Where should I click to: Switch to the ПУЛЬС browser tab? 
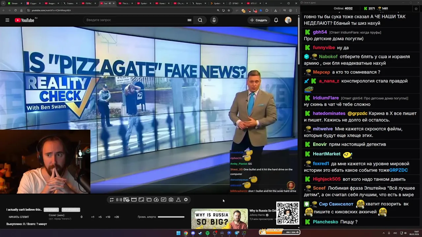(88, 3)
